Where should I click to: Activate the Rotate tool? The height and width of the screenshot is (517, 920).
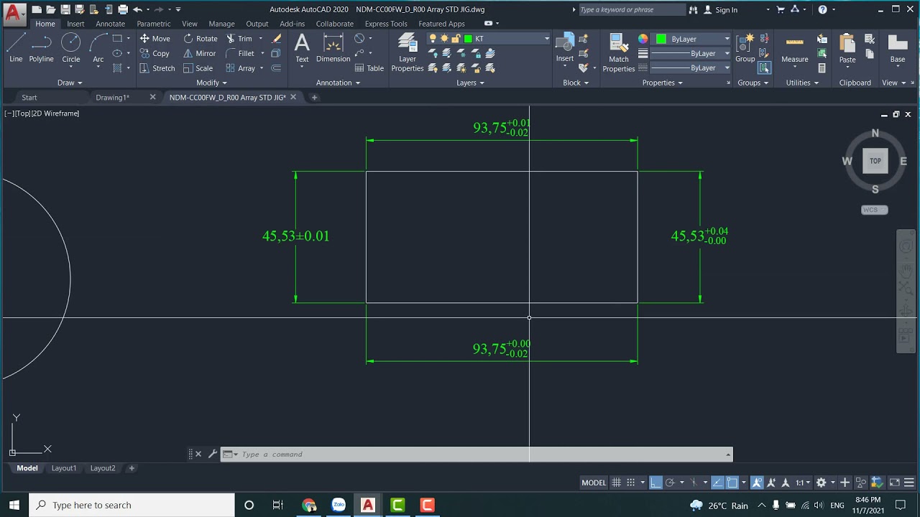(x=200, y=39)
